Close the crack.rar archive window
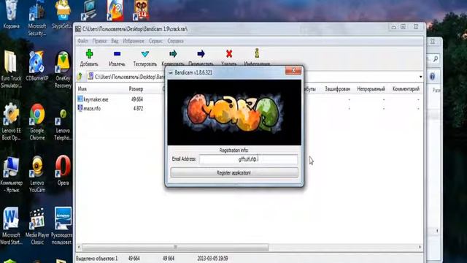This screenshot has height=263, width=467. [x=416, y=27]
